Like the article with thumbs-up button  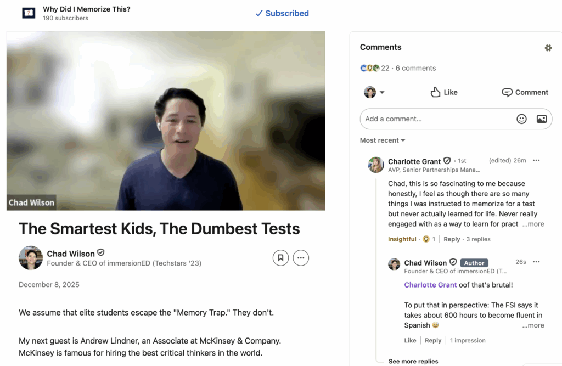tap(444, 92)
